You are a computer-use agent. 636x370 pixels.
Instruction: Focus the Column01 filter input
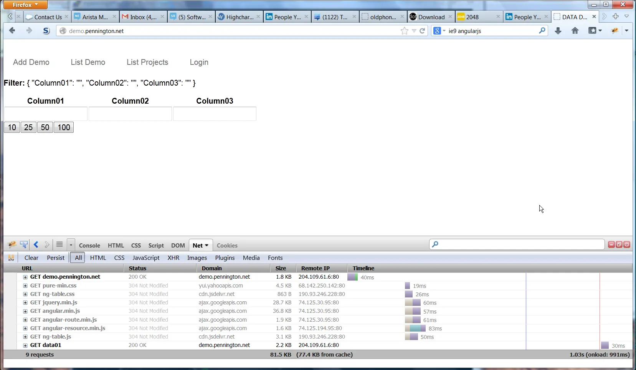(46, 114)
